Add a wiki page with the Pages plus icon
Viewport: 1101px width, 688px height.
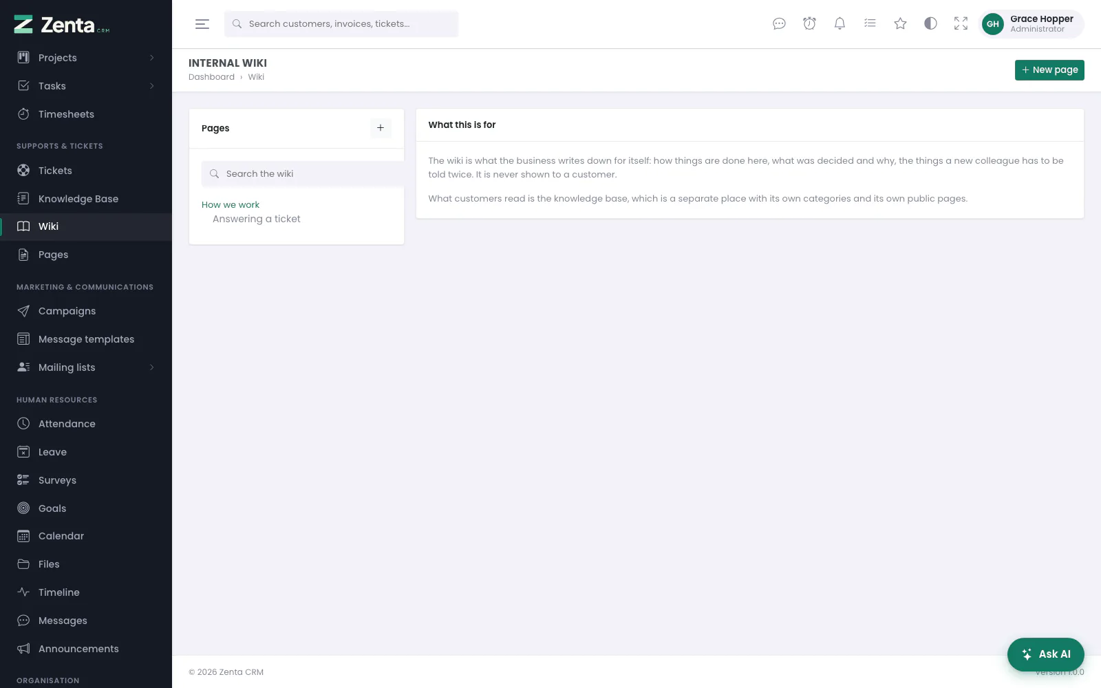coord(381,128)
